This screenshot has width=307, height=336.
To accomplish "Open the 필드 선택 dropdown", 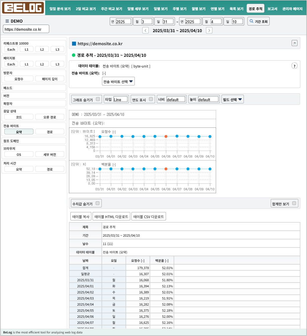I will pyautogui.click(x=233, y=99).
